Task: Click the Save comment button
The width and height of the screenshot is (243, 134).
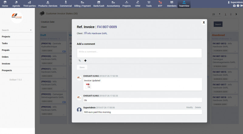Action: 82,67
